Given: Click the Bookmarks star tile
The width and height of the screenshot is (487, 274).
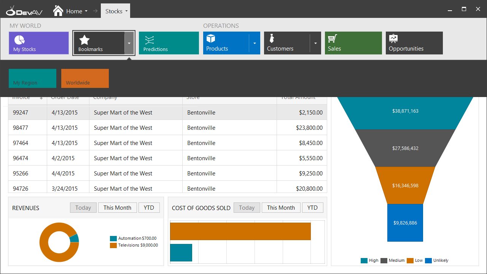Looking at the screenshot, I should click(x=99, y=43).
